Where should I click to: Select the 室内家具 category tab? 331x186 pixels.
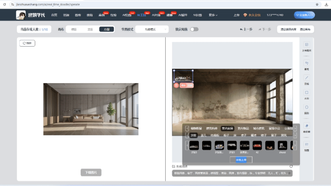coord(227,128)
